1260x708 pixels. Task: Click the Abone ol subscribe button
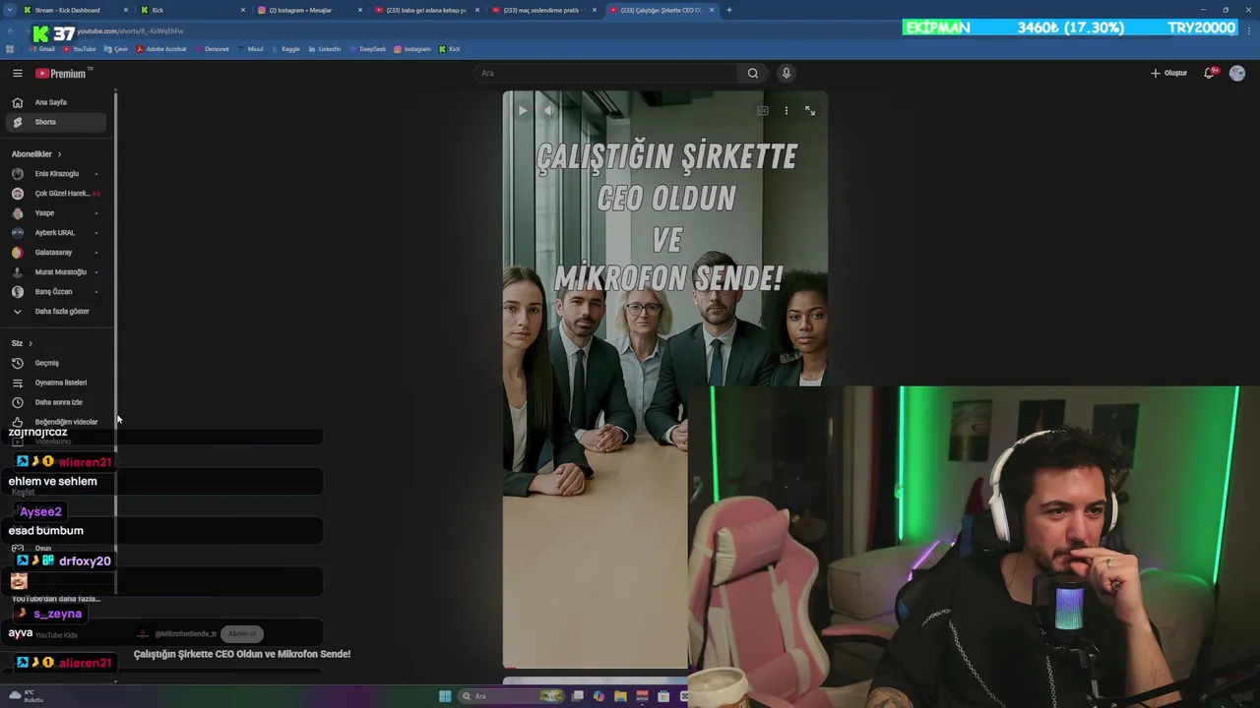[242, 634]
